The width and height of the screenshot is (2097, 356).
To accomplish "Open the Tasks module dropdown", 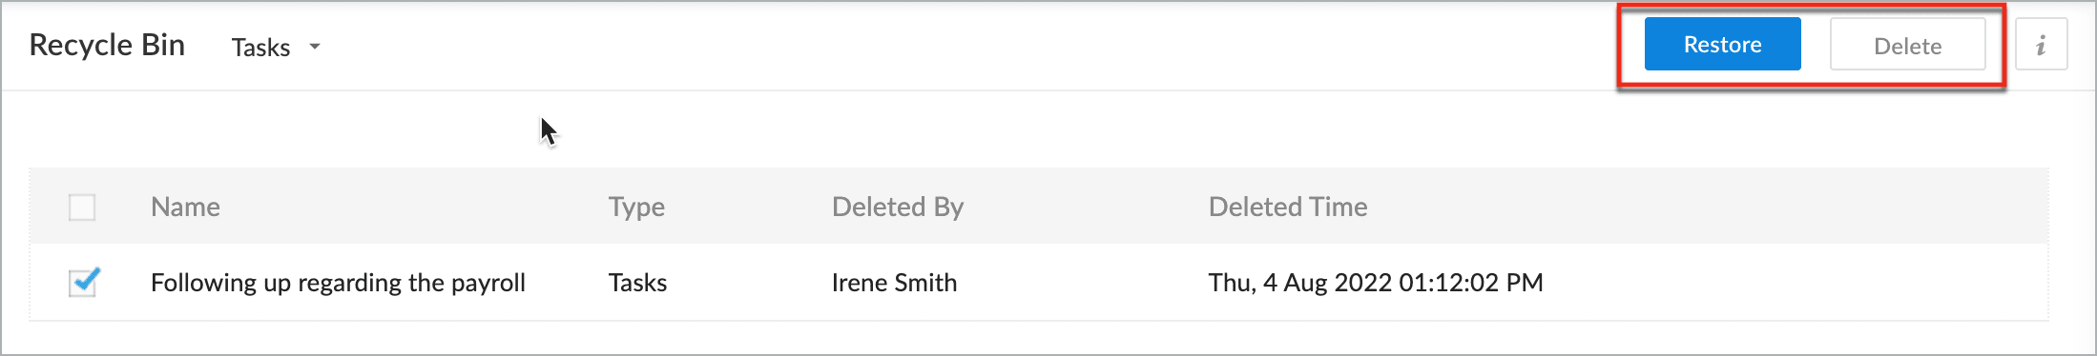I will (x=276, y=47).
